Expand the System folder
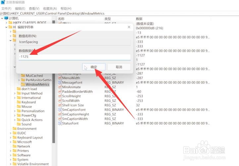The image size is (239, 166). tap(11, 160)
